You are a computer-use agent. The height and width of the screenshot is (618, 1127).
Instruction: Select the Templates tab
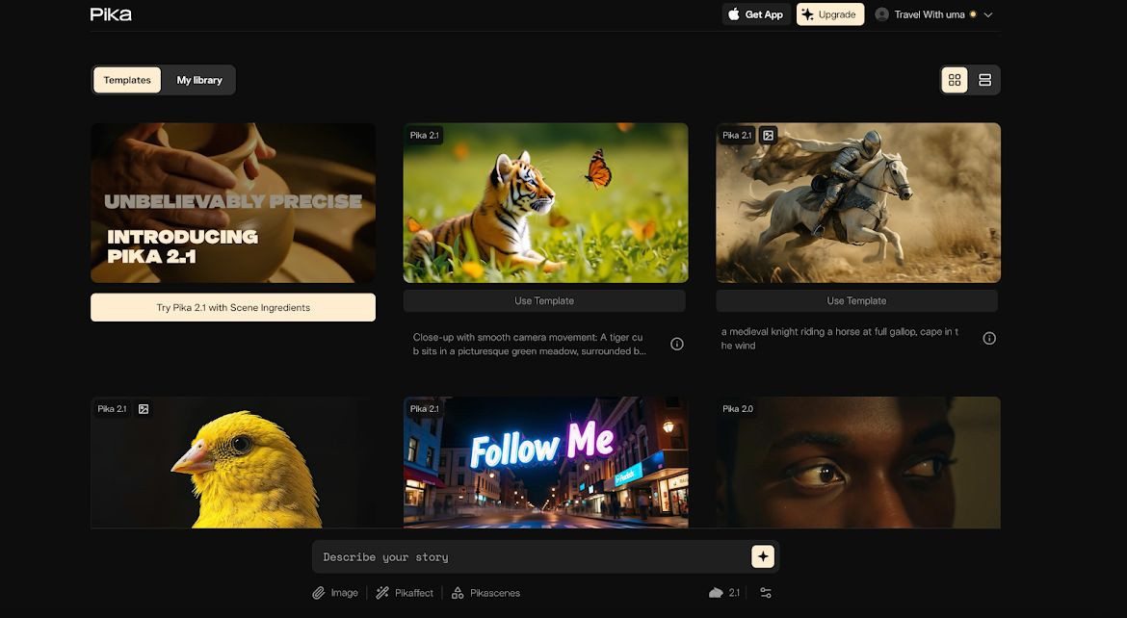pos(127,80)
